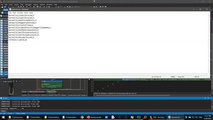Image resolution: width=213 pixels, height=120 pixels.
Task: Click the ENG language indicator
Action: (x=200, y=117)
